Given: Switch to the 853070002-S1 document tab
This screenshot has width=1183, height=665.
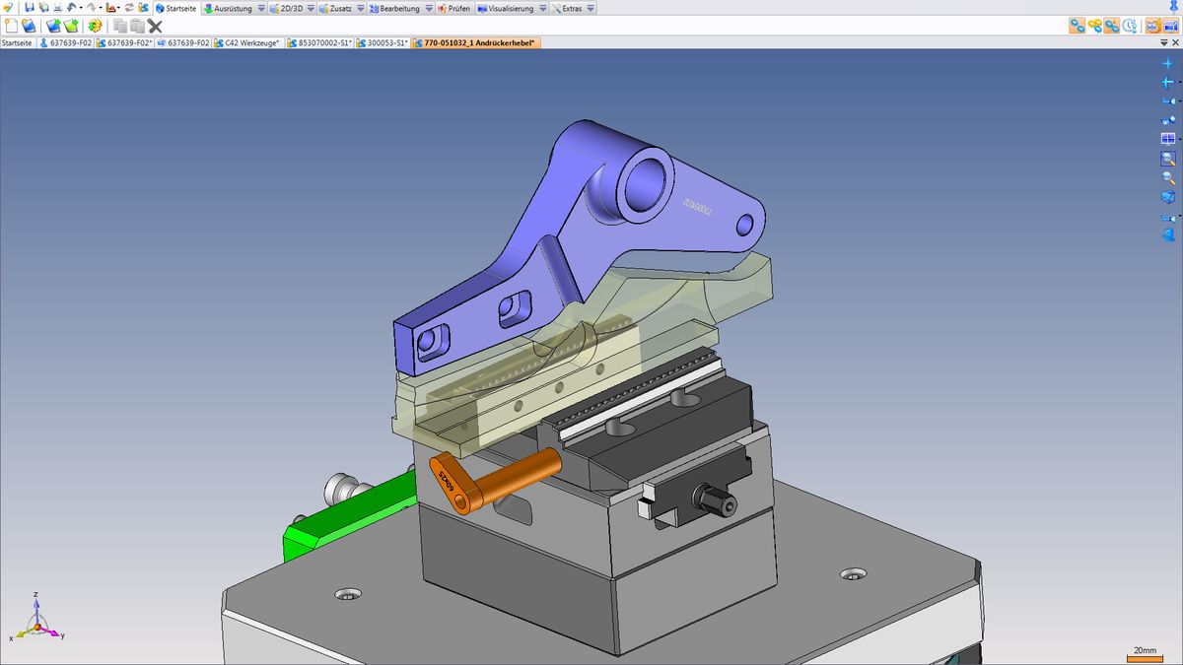Looking at the screenshot, I should (x=318, y=43).
